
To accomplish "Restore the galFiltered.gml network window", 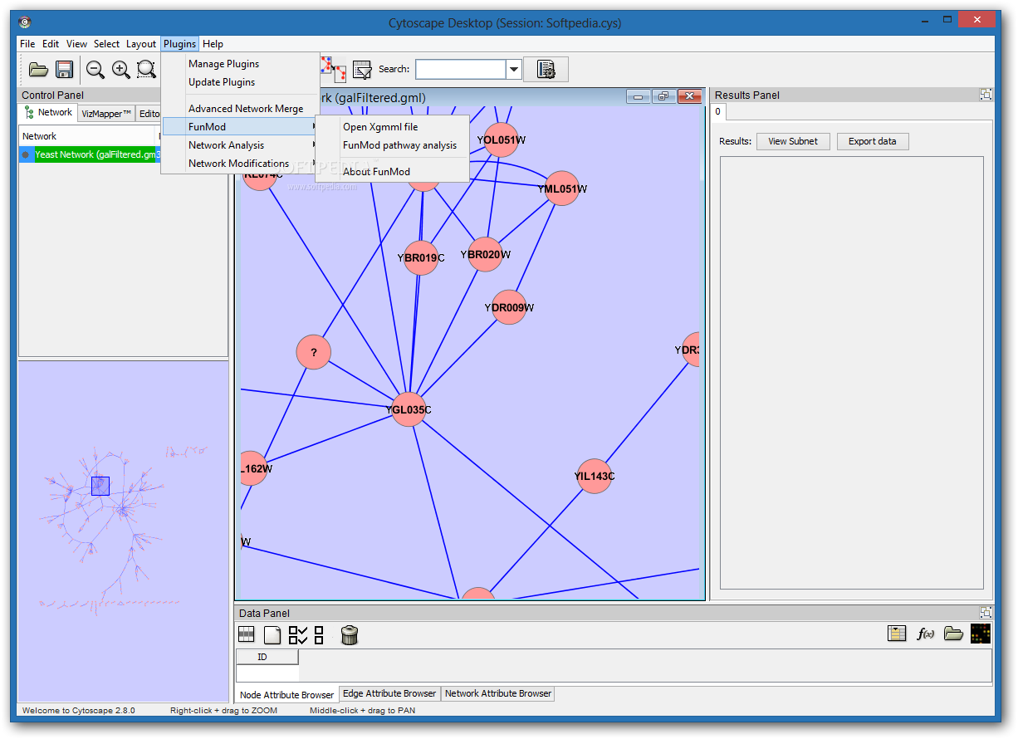I will 663,96.
